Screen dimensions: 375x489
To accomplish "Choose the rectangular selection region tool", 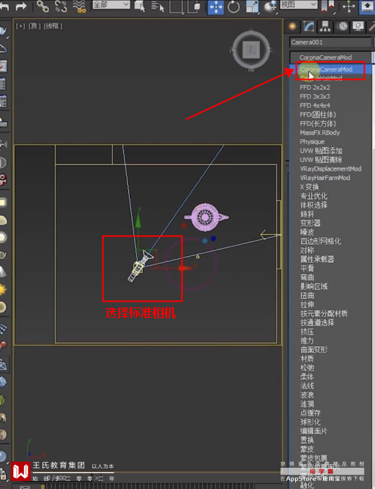I will click(x=176, y=7).
